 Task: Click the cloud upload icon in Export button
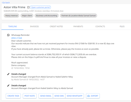pyautogui.click(x=88, y=96)
